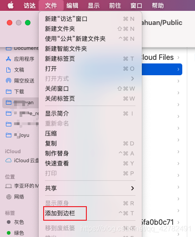Expand the 共享 submenu arrow
Image resolution: width=195 pixels, height=237 pixels.
click(132, 188)
